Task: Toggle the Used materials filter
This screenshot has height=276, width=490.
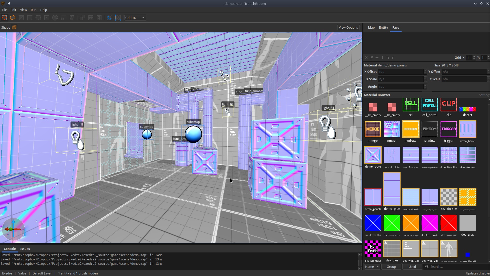Action: click(x=412, y=267)
